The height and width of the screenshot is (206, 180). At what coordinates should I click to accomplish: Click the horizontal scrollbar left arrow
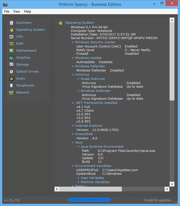coord(57,189)
